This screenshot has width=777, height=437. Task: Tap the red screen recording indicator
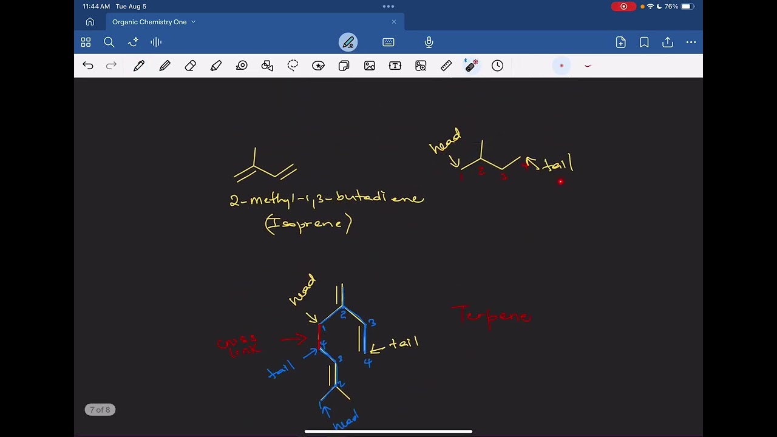pyautogui.click(x=623, y=7)
